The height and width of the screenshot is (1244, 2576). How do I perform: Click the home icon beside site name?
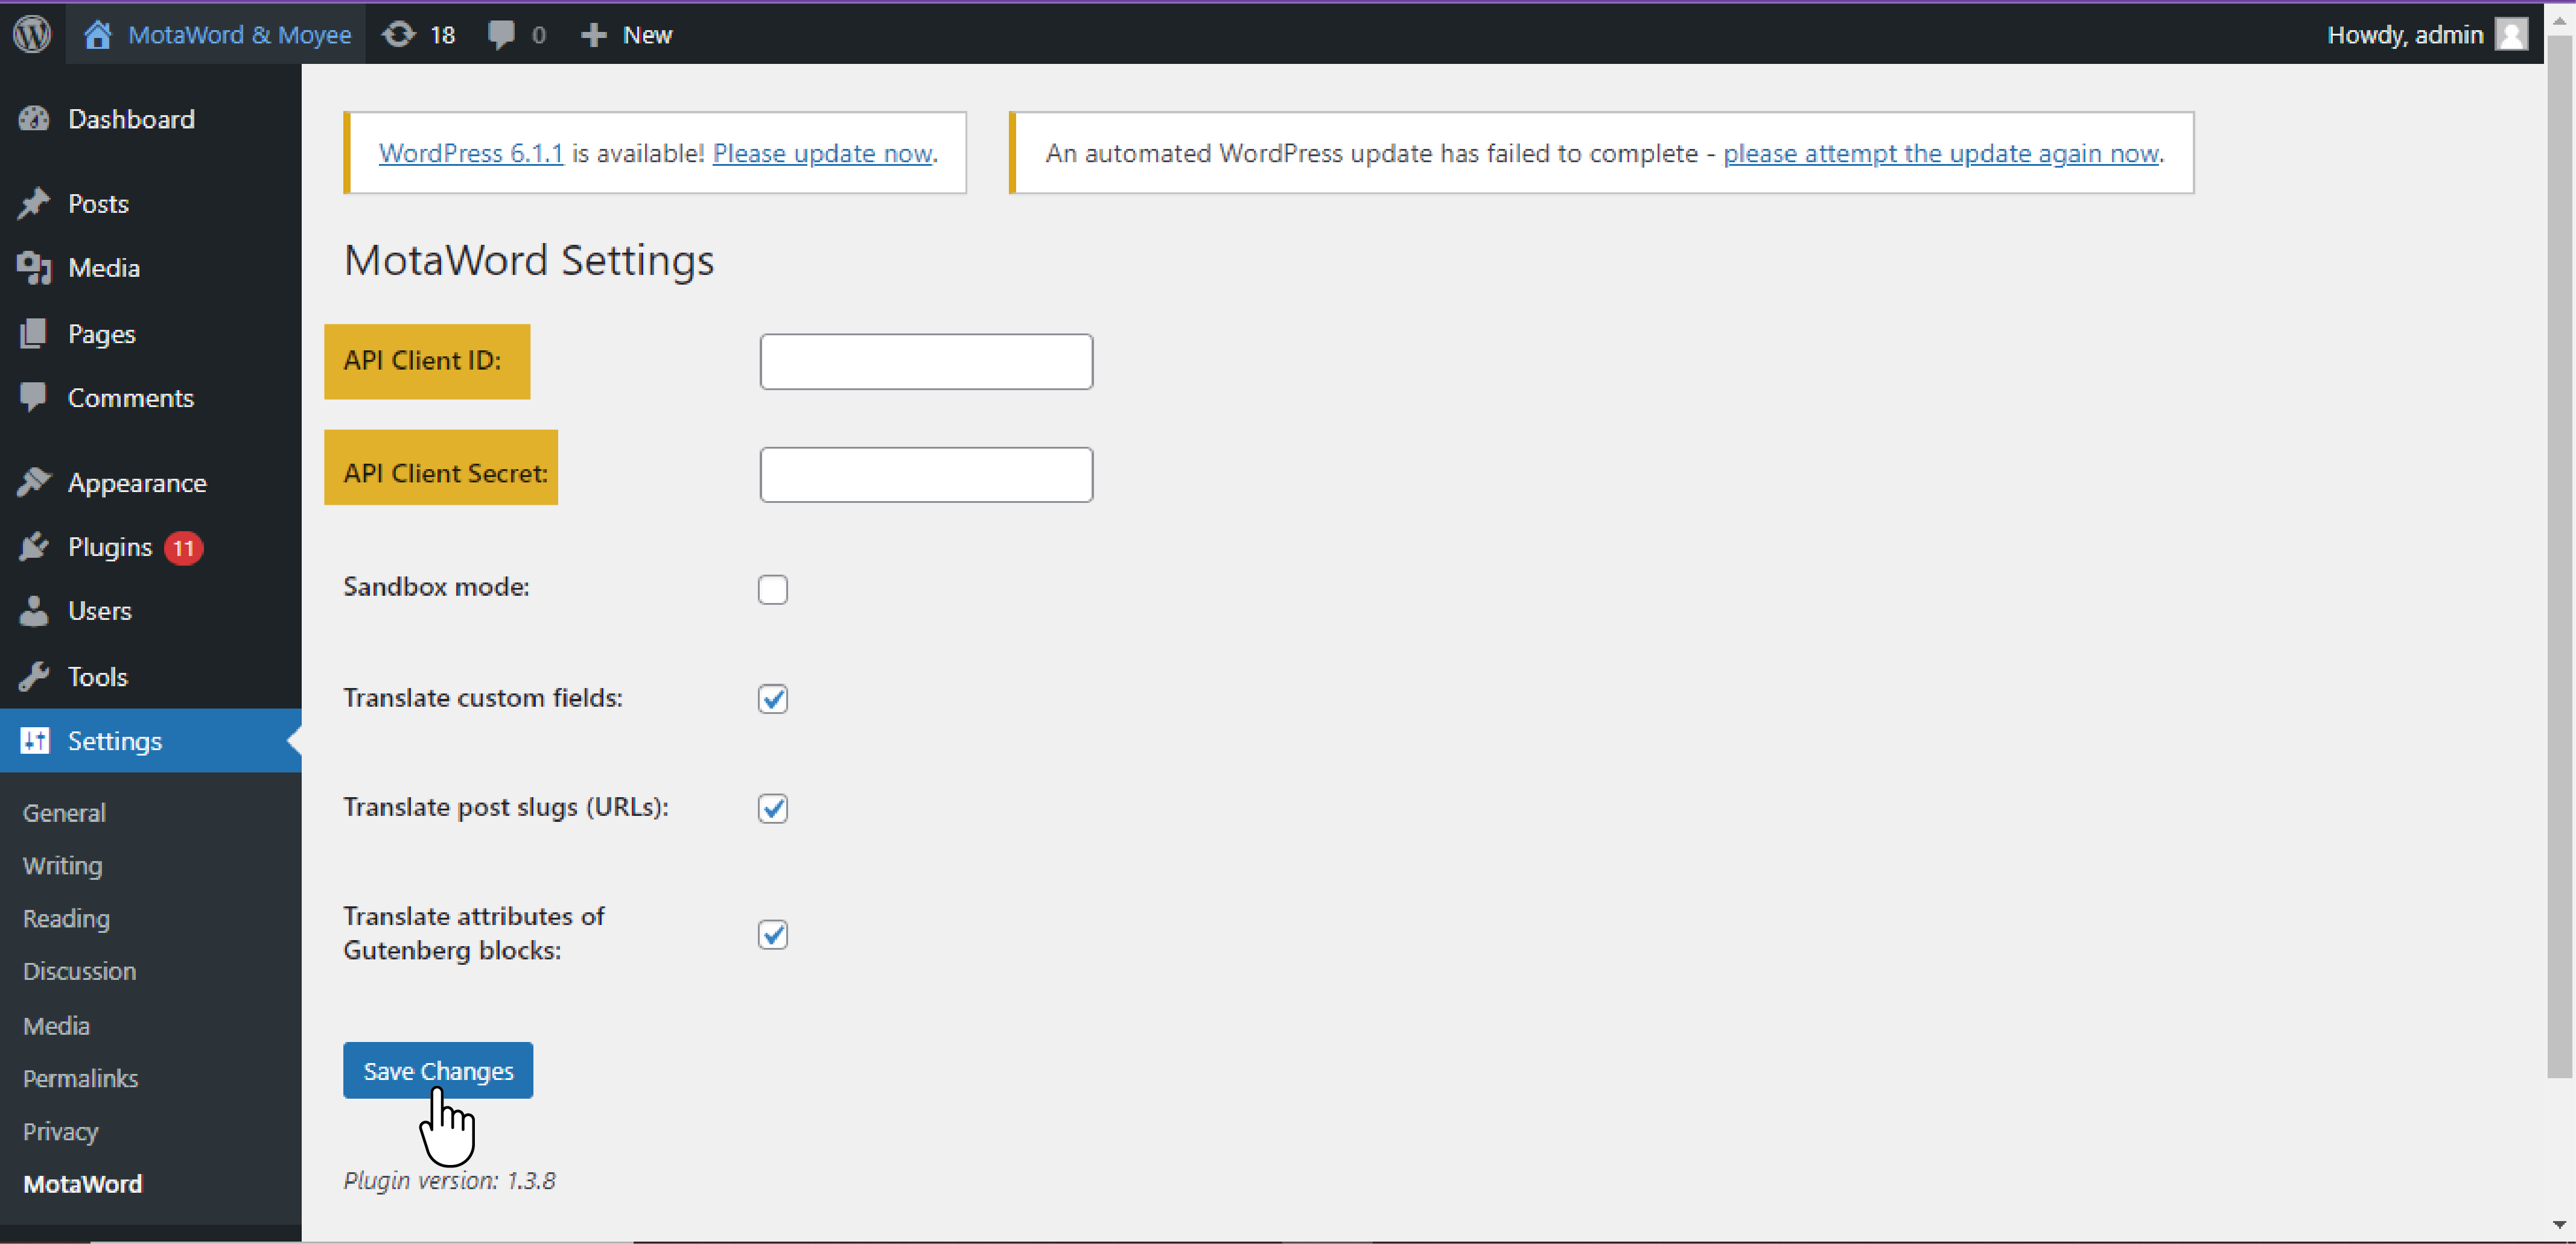tap(97, 35)
